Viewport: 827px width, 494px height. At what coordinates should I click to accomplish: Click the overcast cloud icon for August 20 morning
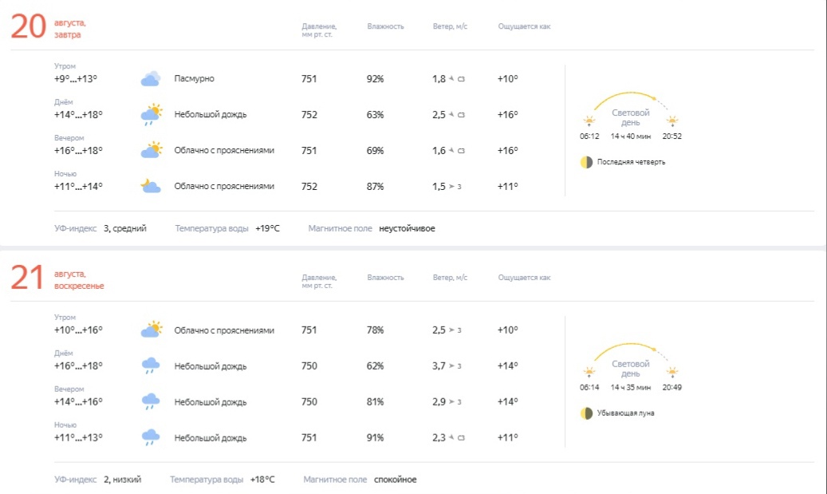151,78
